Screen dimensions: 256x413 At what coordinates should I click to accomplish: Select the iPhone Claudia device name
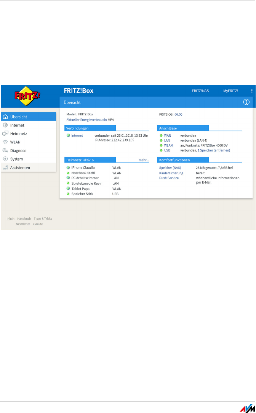[x=83, y=167]
